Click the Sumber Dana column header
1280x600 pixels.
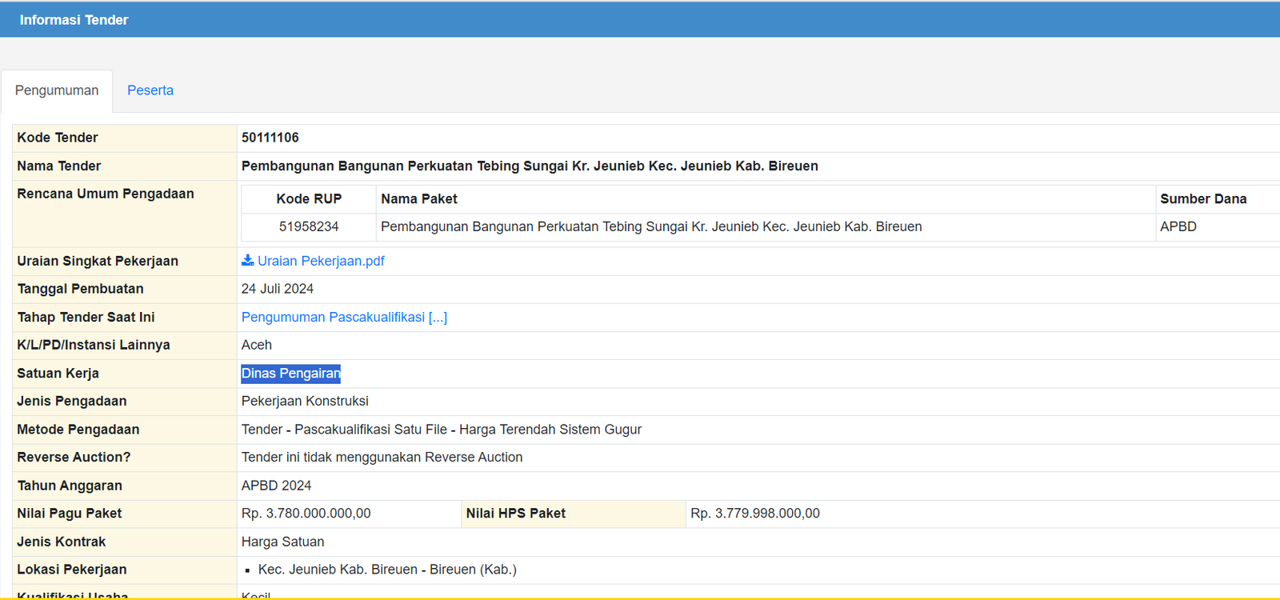(1203, 198)
